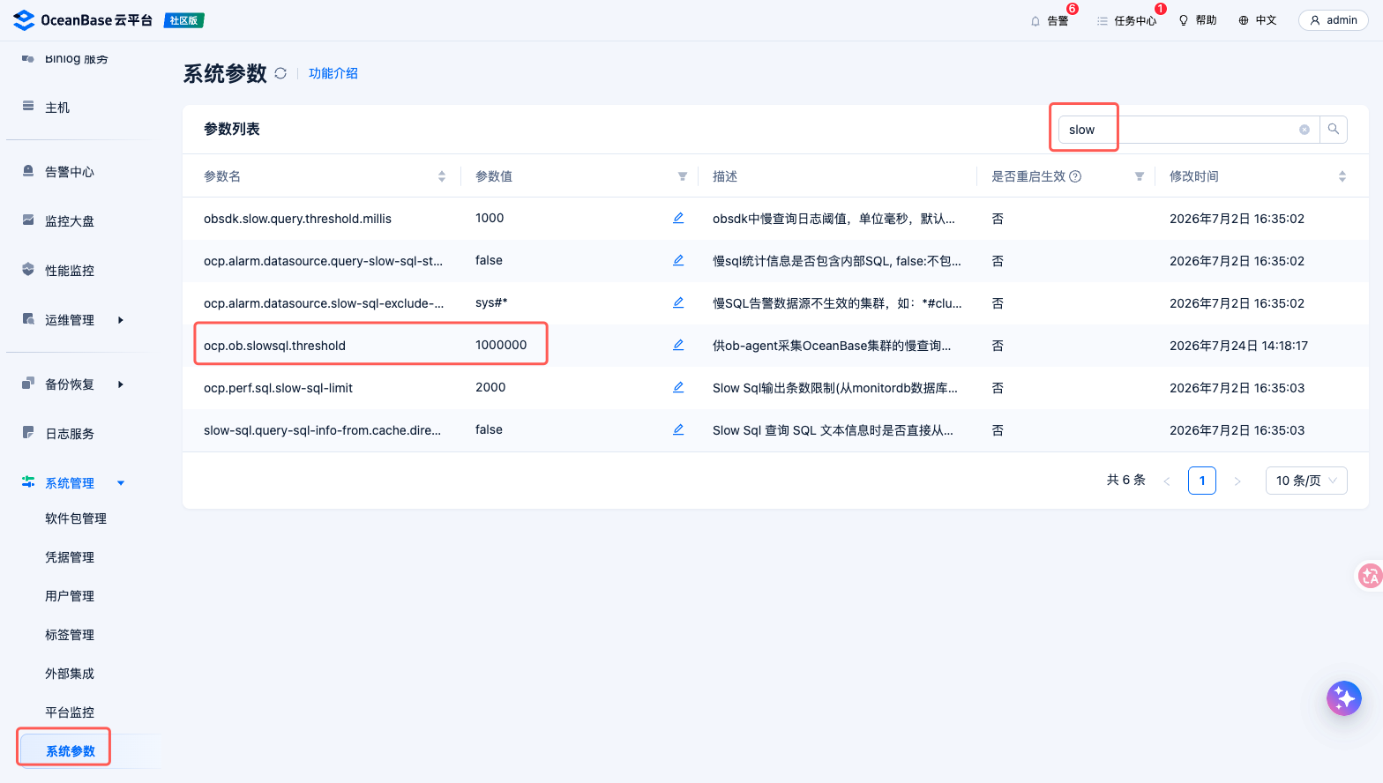This screenshot has width=1383, height=783.
Task: Open 凭据管理 menu item
Action: pos(70,557)
